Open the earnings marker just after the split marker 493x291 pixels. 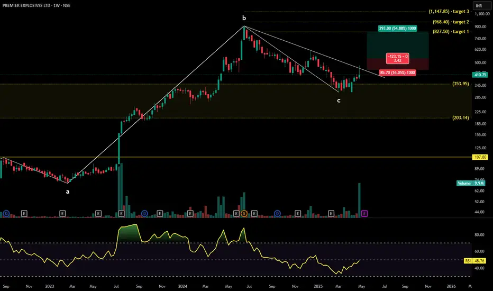point(254,214)
